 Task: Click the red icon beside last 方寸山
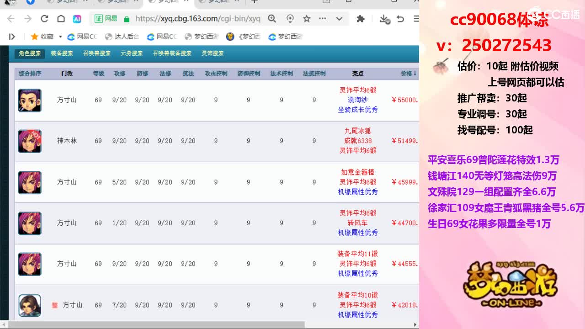pos(55,305)
